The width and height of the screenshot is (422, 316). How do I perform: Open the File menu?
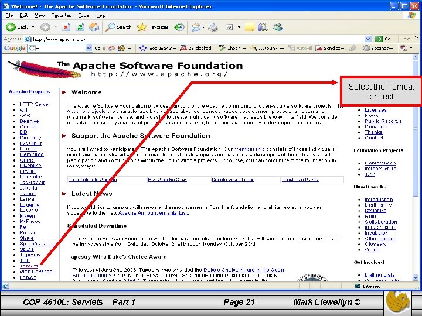click(9, 15)
